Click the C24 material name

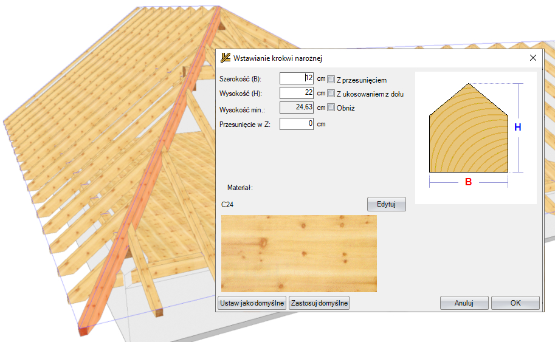point(227,205)
